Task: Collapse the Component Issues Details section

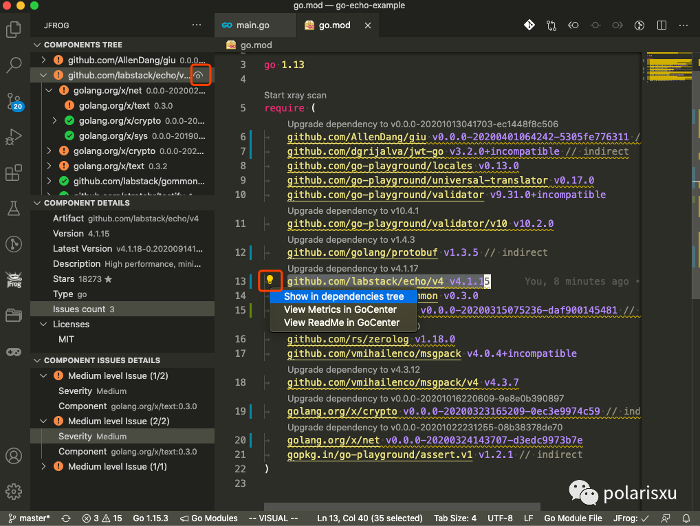Action: tap(38, 360)
